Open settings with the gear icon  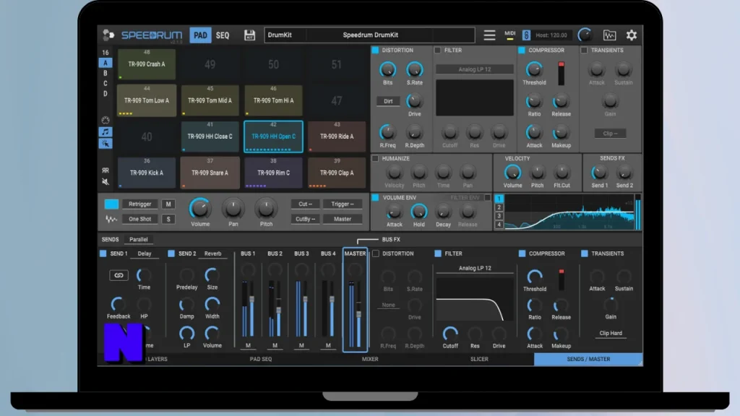coord(632,35)
